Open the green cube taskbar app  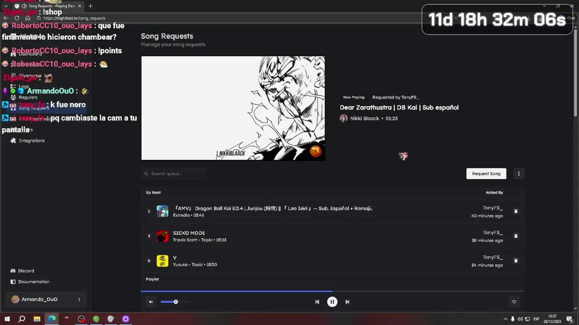(x=96, y=319)
